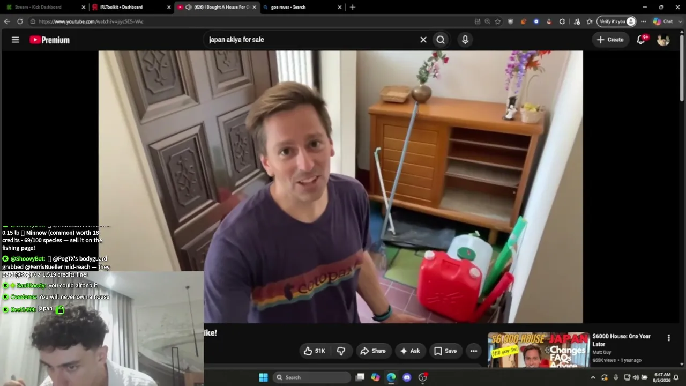Open Task View on the taskbar

click(360, 377)
